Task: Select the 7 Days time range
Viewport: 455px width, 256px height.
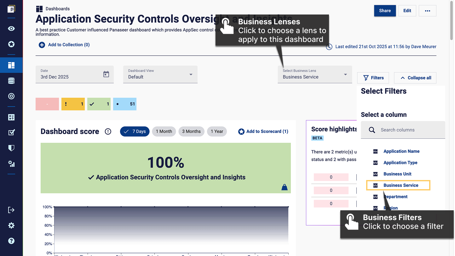Action: click(135, 131)
